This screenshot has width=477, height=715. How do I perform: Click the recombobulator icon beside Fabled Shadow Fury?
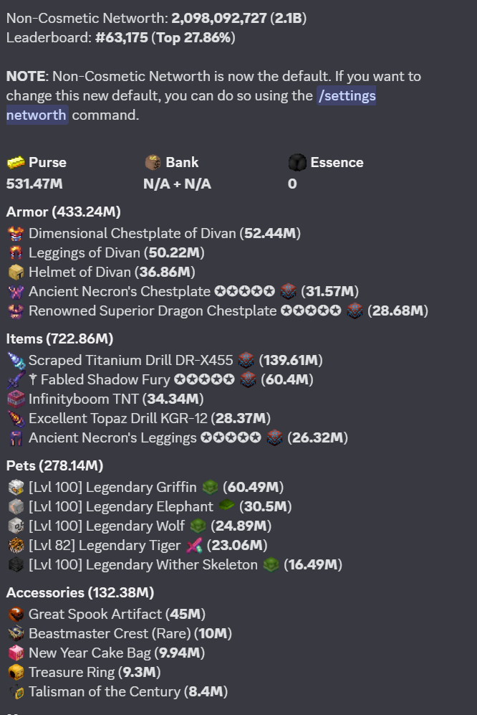point(248,379)
